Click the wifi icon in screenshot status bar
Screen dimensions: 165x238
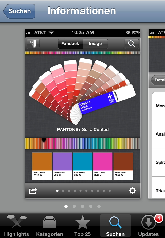[51, 32]
